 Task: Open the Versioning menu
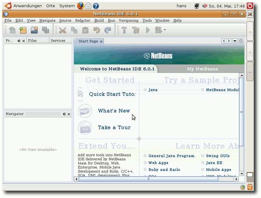tap(129, 20)
